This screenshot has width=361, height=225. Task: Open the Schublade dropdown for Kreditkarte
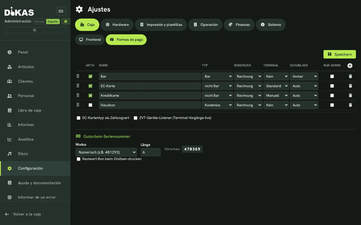(x=304, y=95)
